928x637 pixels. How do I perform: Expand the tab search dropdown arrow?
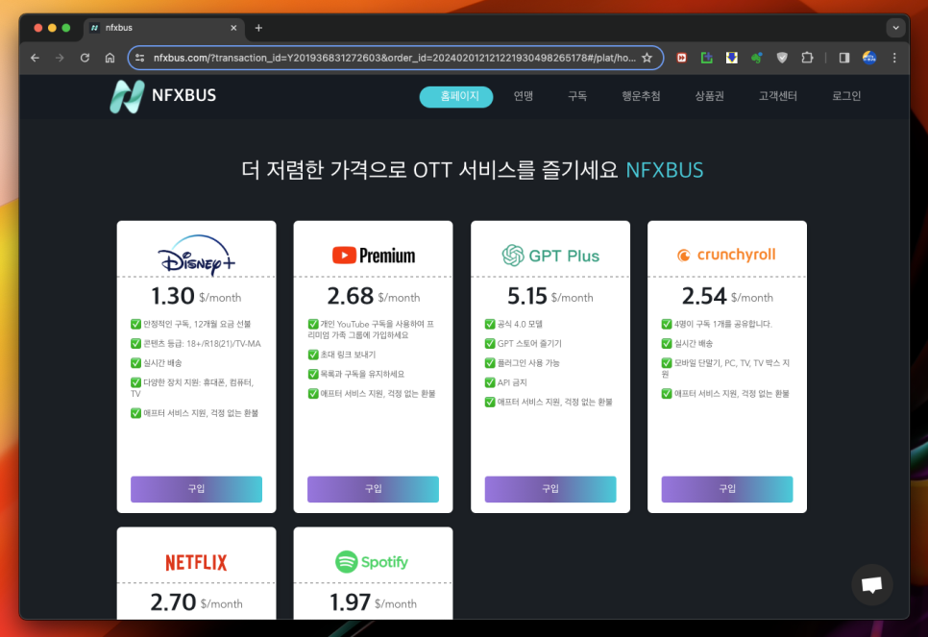point(896,28)
